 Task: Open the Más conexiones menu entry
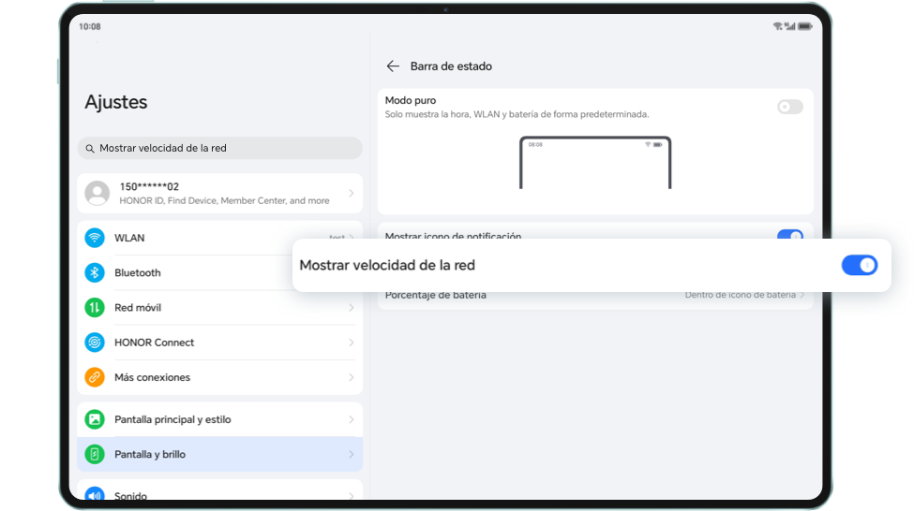point(219,377)
